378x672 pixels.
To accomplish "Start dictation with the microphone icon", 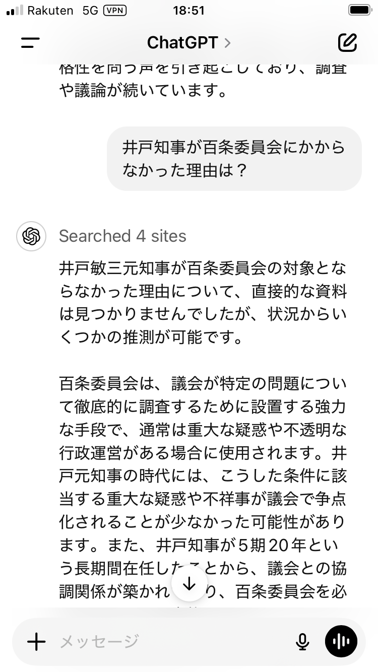I will point(302,641).
